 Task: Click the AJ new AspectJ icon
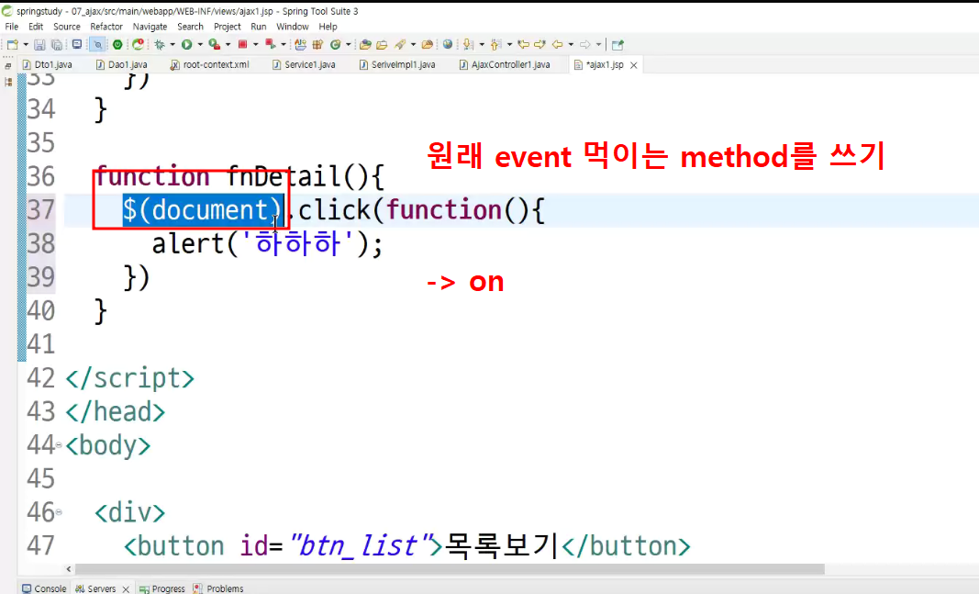300,44
